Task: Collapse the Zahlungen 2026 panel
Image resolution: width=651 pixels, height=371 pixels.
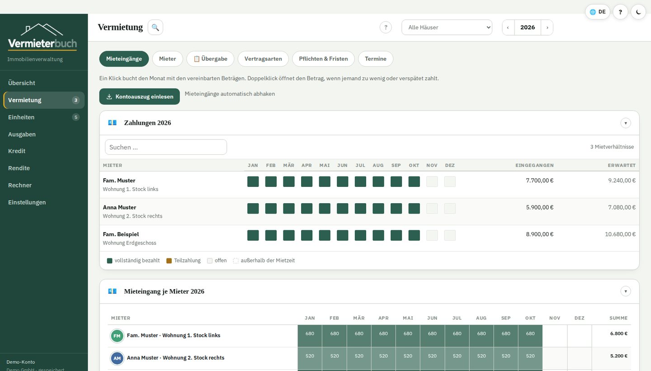Action: (626, 123)
